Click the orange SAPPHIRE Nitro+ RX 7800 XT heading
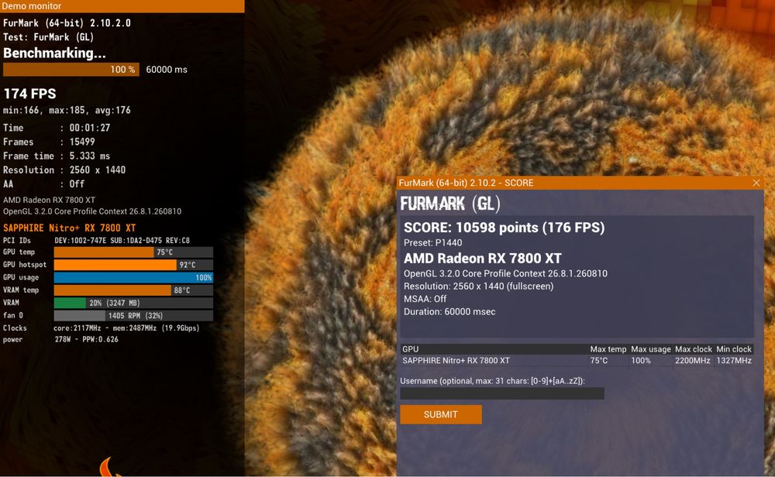Viewport: 775px width, 477px height. (69, 228)
